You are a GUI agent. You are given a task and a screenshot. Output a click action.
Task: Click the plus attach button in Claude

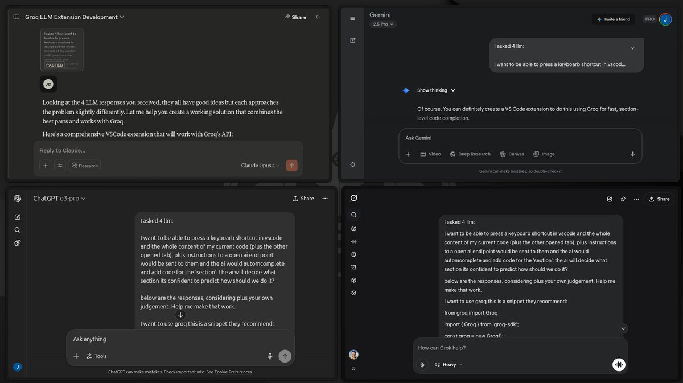pyautogui.click(x=45, y=166)
